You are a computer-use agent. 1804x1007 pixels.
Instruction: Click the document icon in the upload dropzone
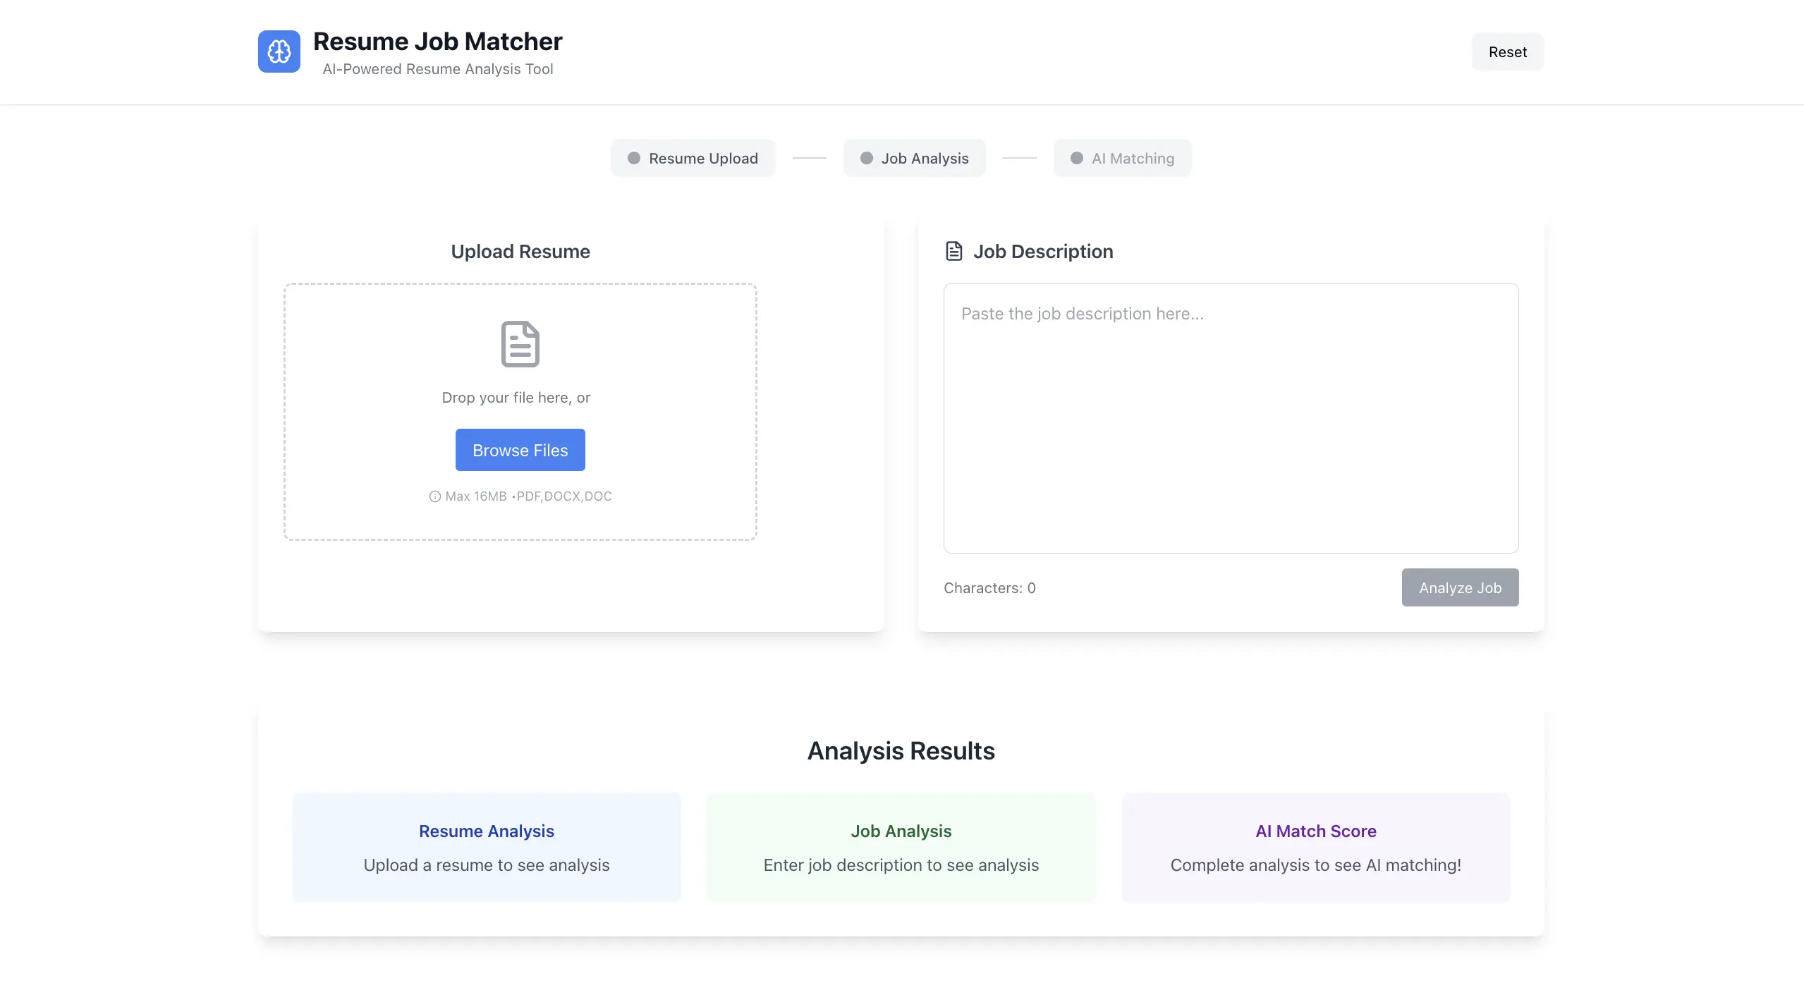click(520, 344)
